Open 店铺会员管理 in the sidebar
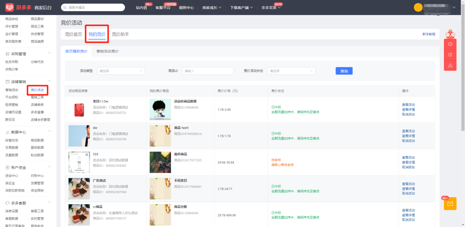This screenshot has width=465, height=227. 40,120
